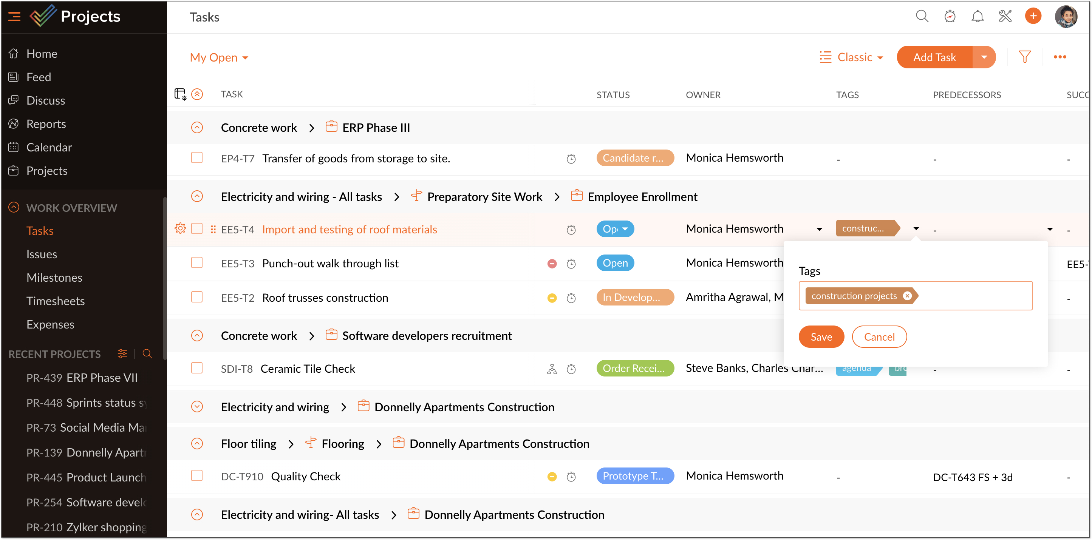Click inside the Tags input field
Image resolution: width=1092 pixels, height=540 pixels.
click(x=975, y=296)
